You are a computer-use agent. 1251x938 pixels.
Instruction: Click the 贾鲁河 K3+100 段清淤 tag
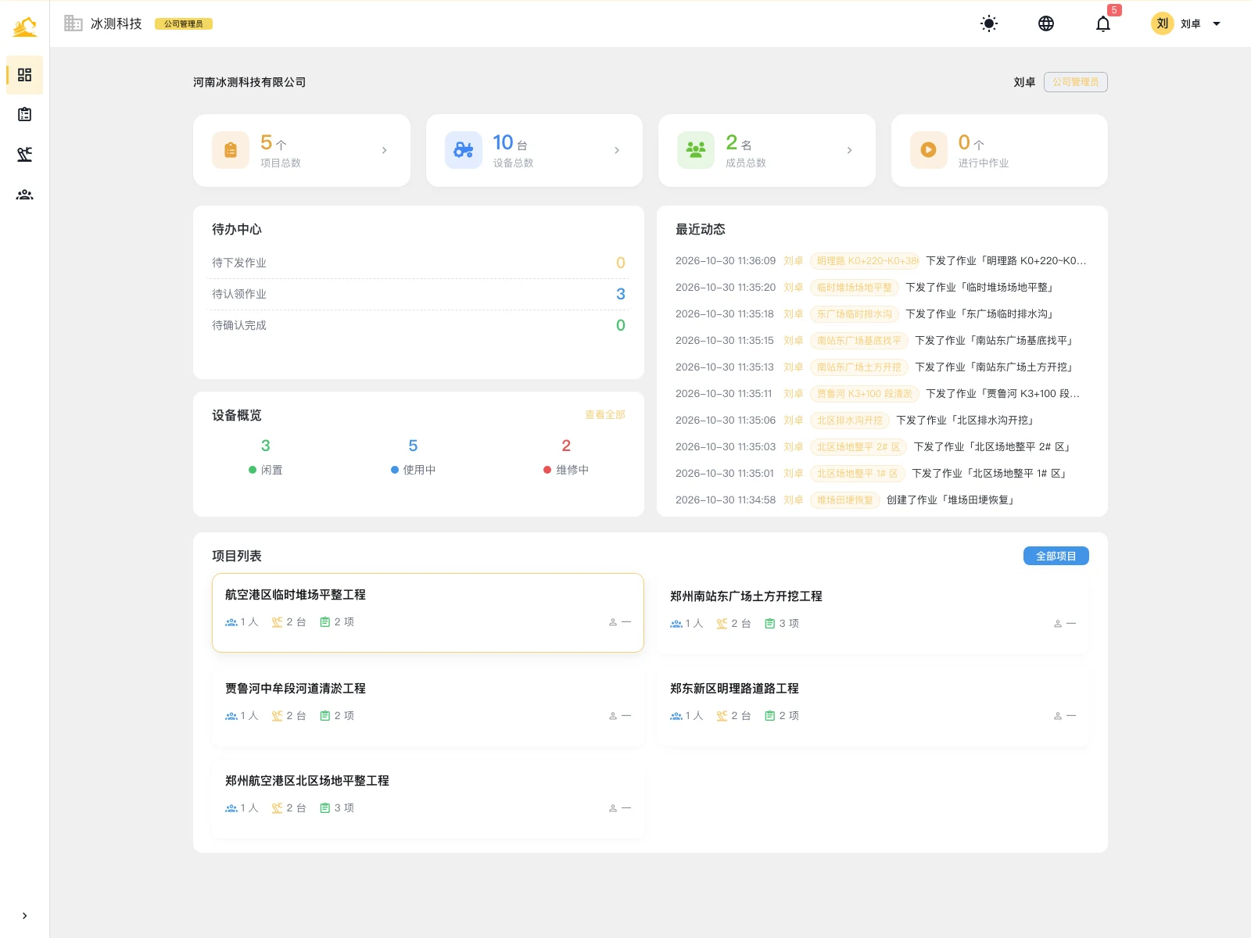click(864, 394)
